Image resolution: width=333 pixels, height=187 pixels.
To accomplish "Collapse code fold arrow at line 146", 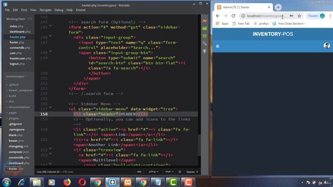I will click(50, 36).
